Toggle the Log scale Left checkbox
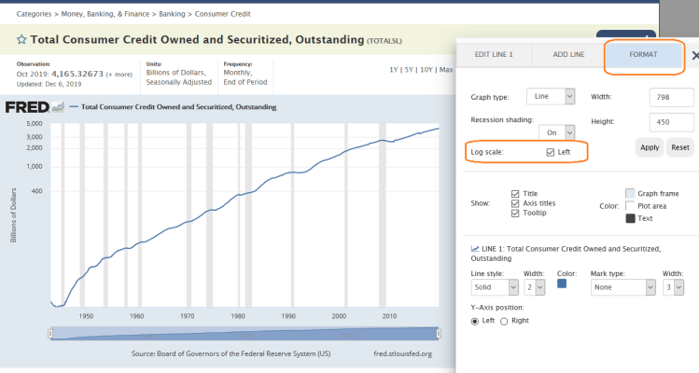This screenshot has height=373, width=699. point(552,151)
